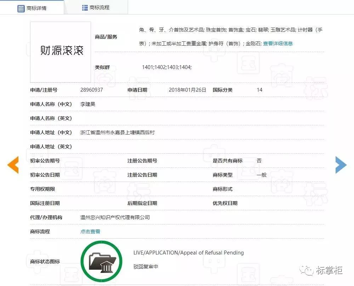The height and width of the screenshot is (286, 354).
Task: Click the orange left navigation arrow
Action: coord(13,164)
